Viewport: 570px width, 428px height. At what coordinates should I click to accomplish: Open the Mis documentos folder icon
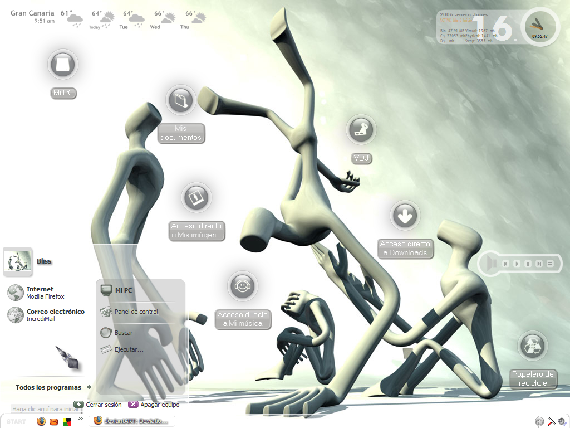click(181, 100)
